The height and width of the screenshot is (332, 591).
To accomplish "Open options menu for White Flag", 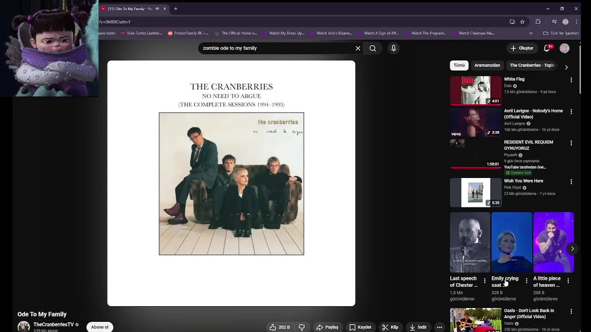I will [x=571, y=80].
